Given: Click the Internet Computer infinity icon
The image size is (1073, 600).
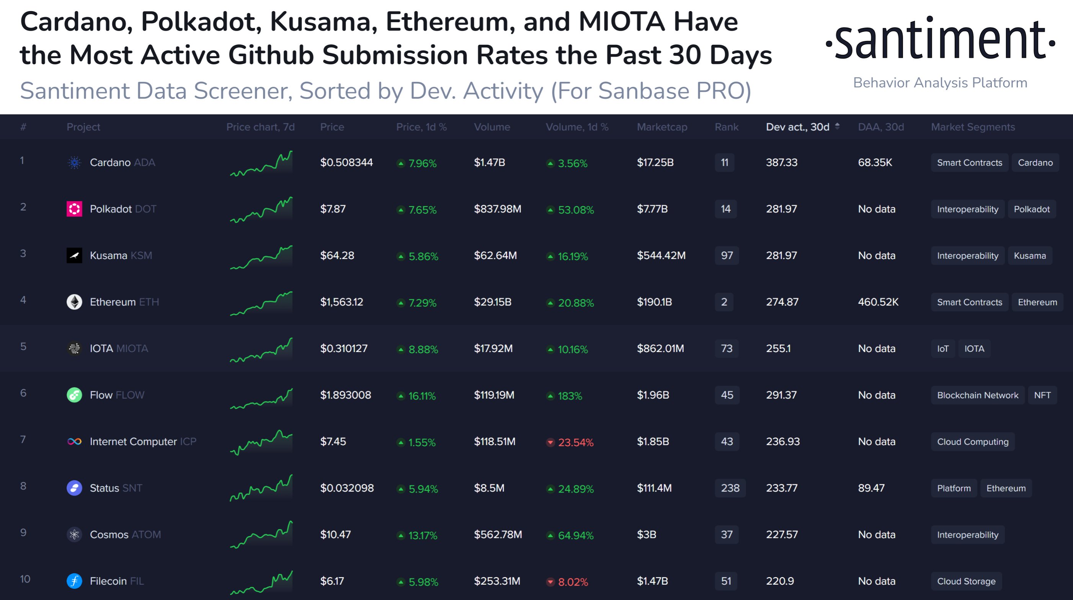Looking at the screenshot, I should pyautogui.click(x=75, y=441).
